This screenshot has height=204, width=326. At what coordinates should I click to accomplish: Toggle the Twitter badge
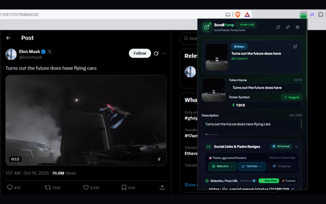(x=252, y=166)
